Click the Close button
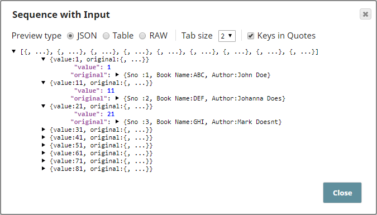Screen dimensions: 377x215 click(x=342, y=193)
